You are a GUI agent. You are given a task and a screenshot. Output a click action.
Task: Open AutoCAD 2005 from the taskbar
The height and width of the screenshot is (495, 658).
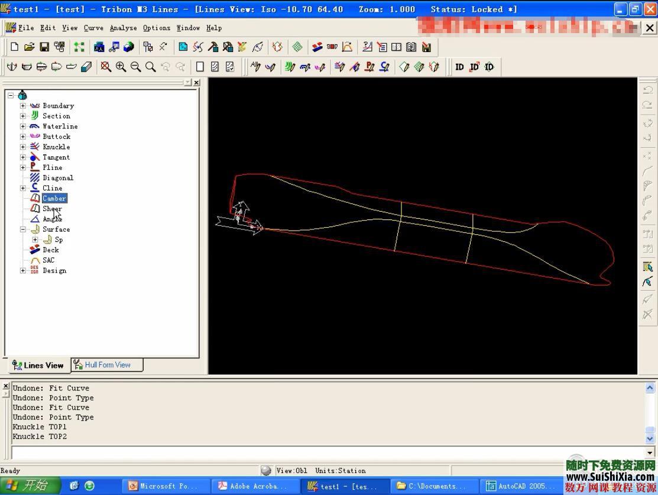520,486
